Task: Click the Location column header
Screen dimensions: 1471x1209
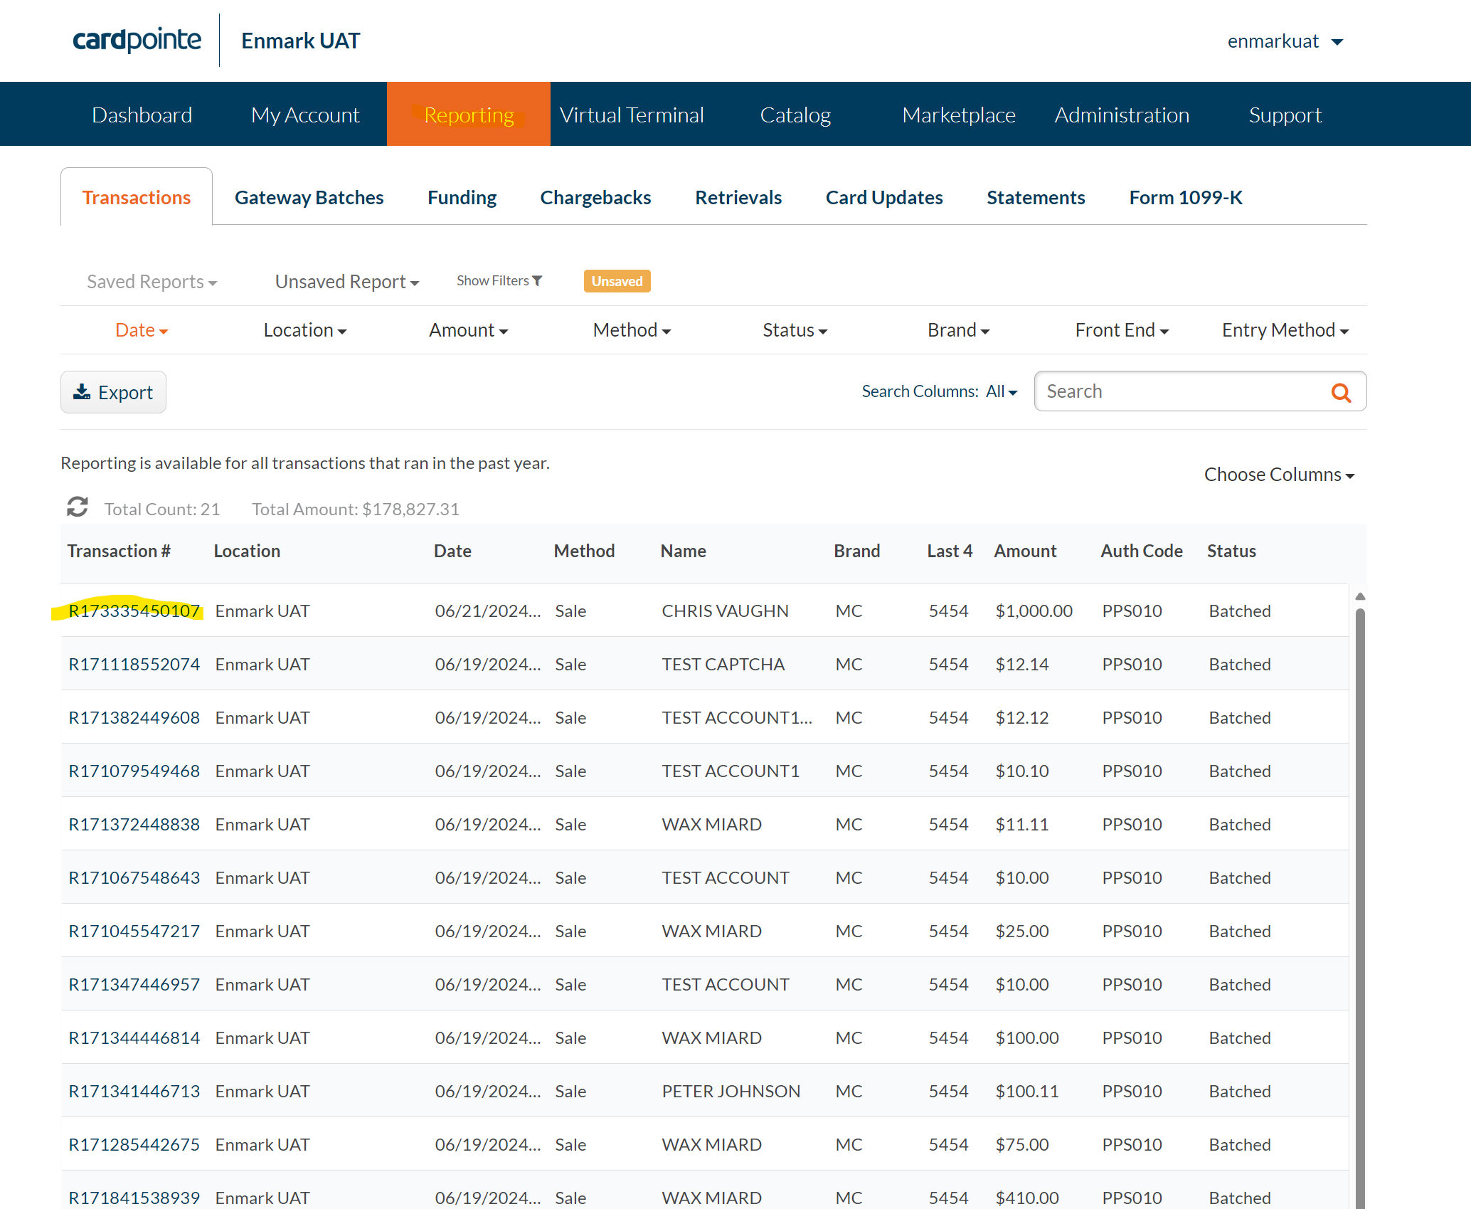Action: pos(247,551)
